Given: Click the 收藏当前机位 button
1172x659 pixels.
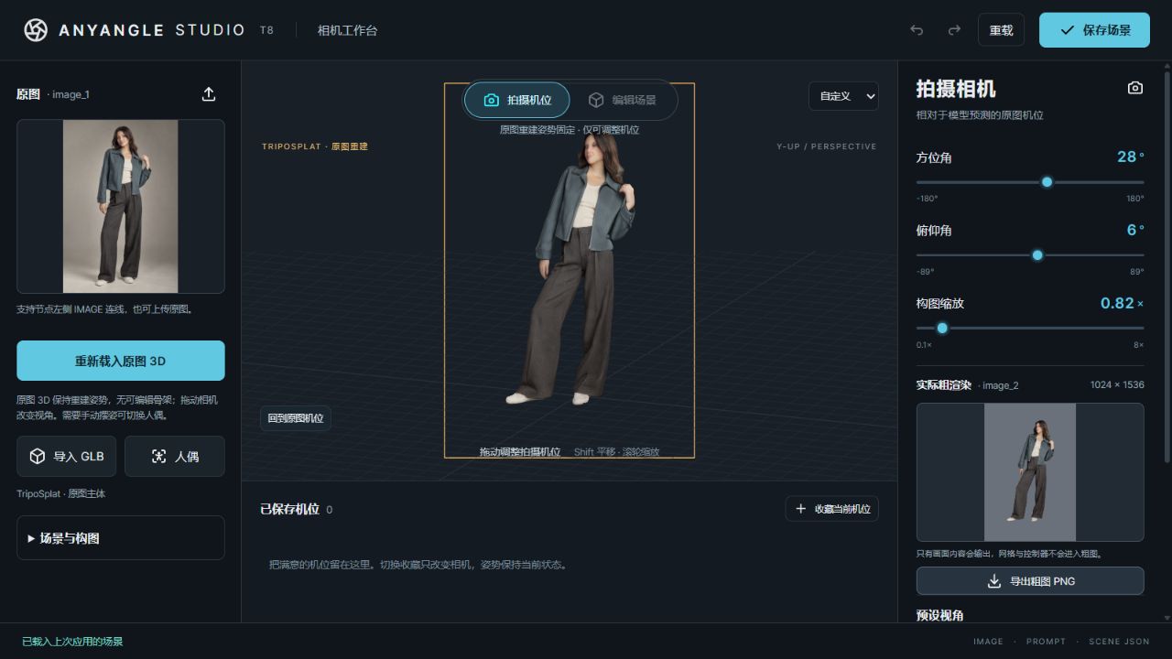Looking at the screenshot, I should pos(832,509).
